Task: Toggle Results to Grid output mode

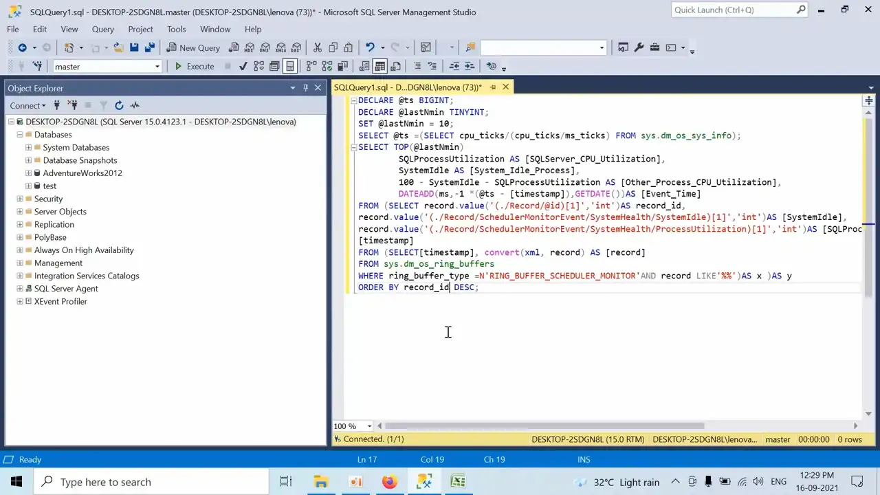Action: pyautogui.click(x=379, y=67)
